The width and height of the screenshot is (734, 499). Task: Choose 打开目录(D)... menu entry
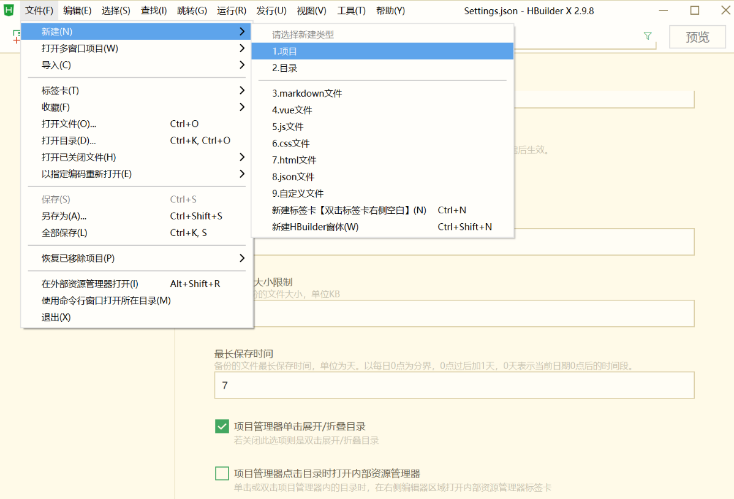click(137, 140)
